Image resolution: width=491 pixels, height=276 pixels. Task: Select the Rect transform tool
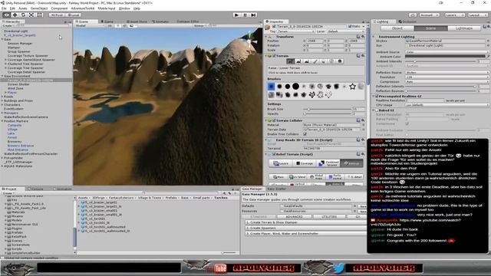tap(40, 15)
